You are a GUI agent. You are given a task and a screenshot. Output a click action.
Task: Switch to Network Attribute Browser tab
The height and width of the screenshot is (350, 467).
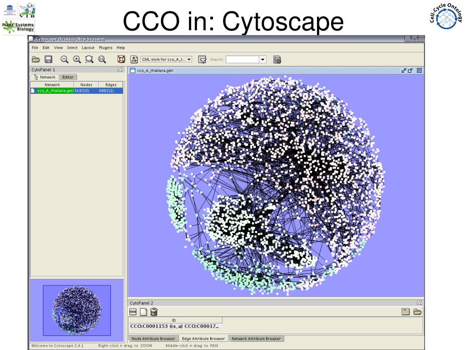tap(256, 339)
